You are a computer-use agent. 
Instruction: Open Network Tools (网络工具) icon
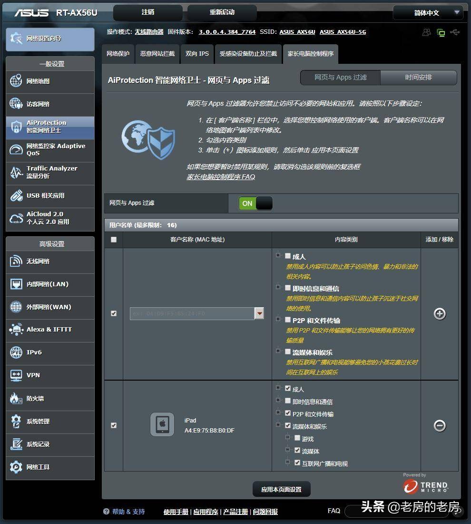(x=16, y=467)
